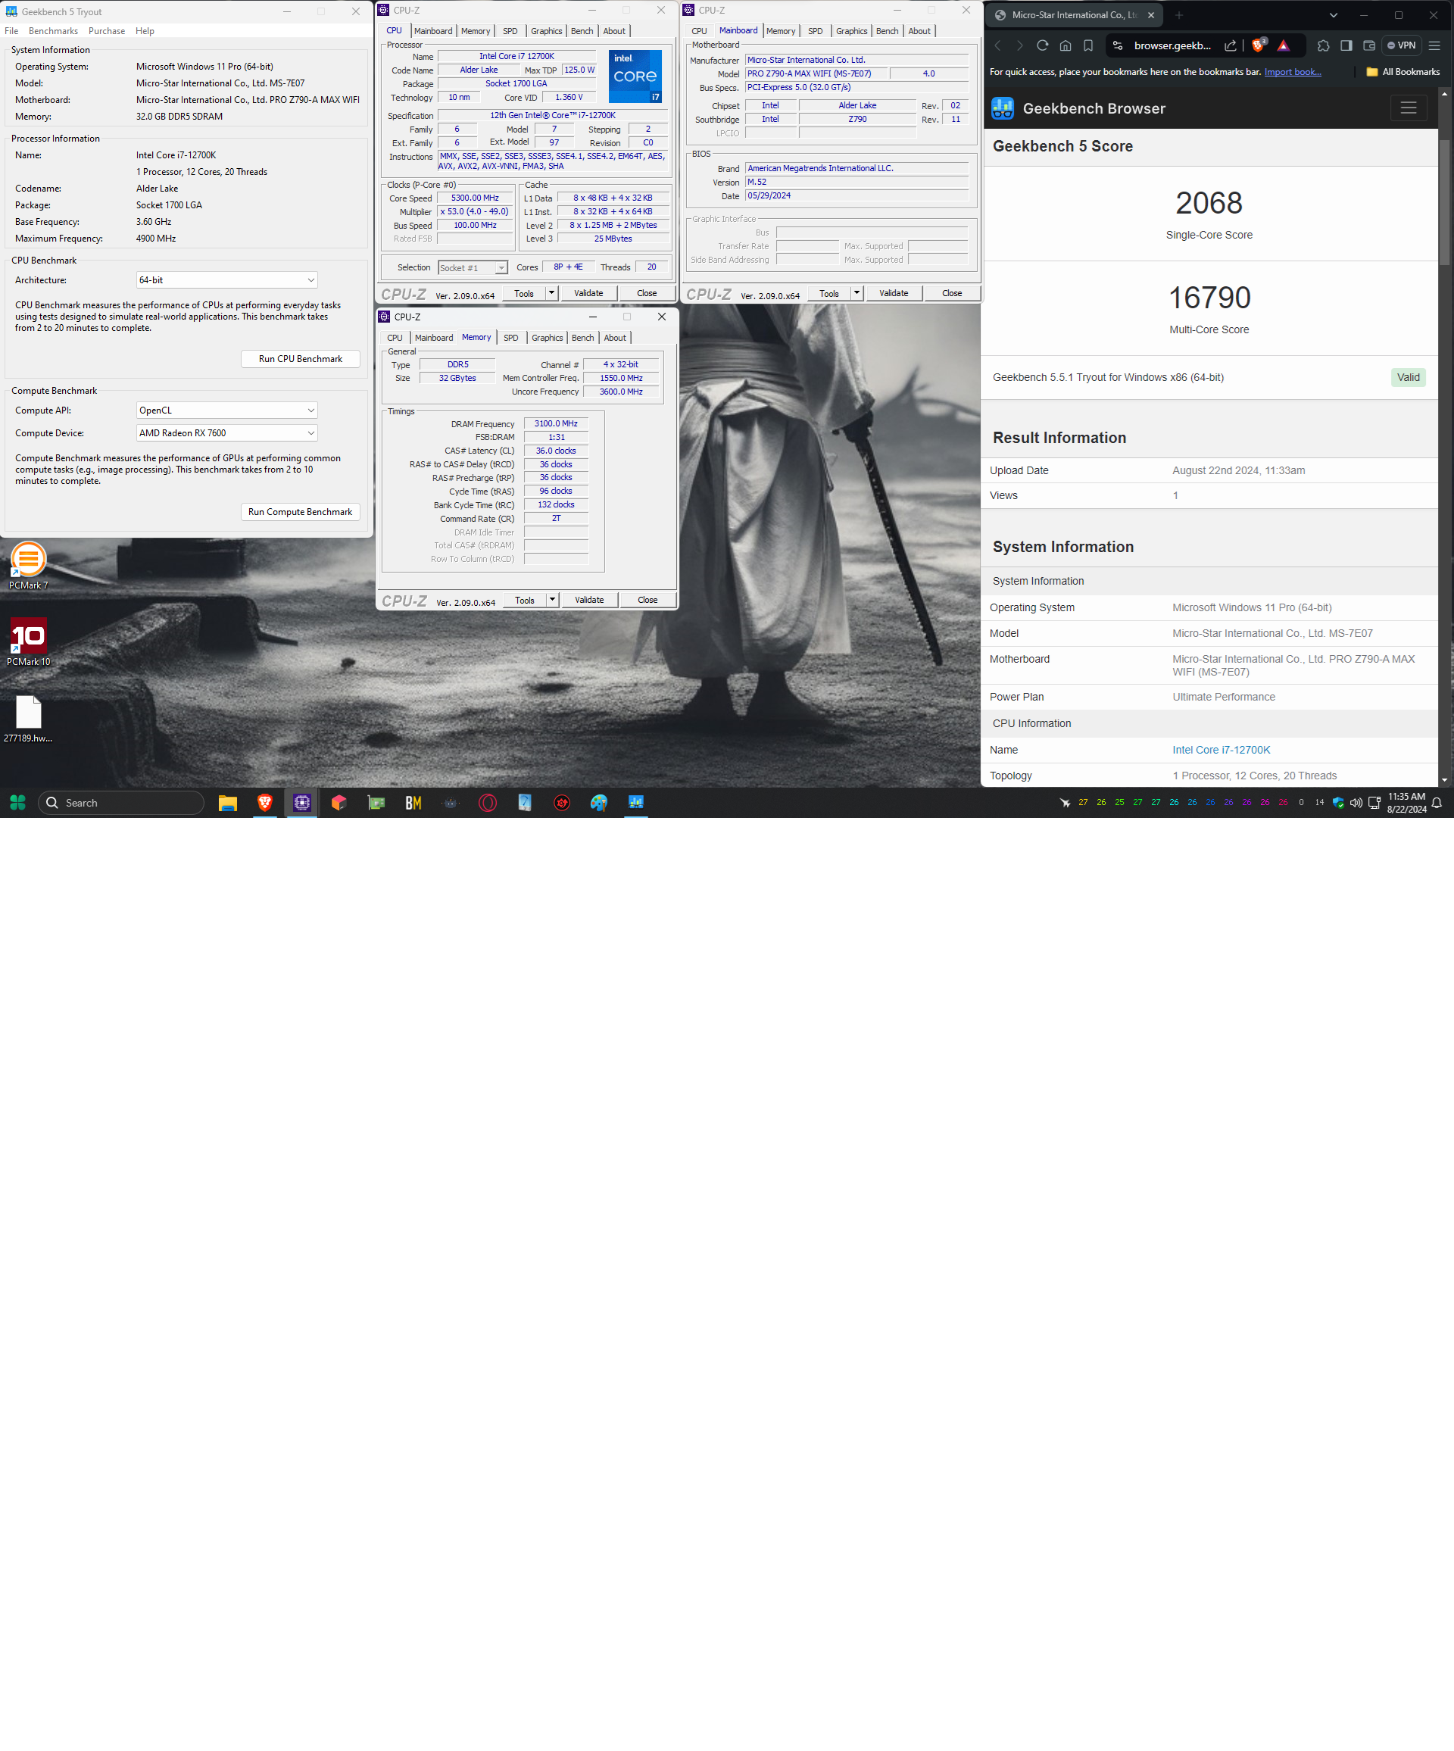The width and height of the screenshot is (1454, 1751).
Task: Open the Help menu in Geekbench
Action: coord(145,31)
